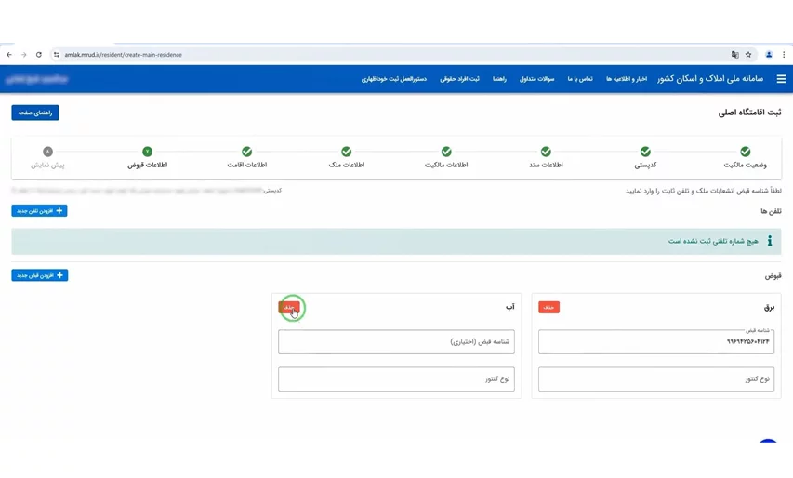Click the افزودن تلفن جدید button
This screenshot has width=793, height=478.
point(39,211)
